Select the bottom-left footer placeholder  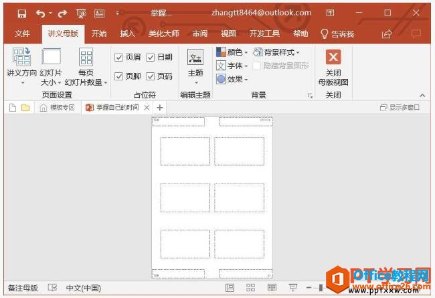(179, 274)
